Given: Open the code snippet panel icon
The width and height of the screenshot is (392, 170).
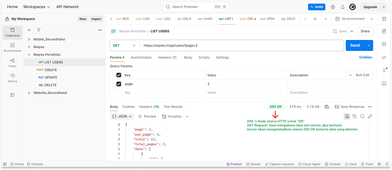Looking at the screenshot, I should click(x=384, y=57).
